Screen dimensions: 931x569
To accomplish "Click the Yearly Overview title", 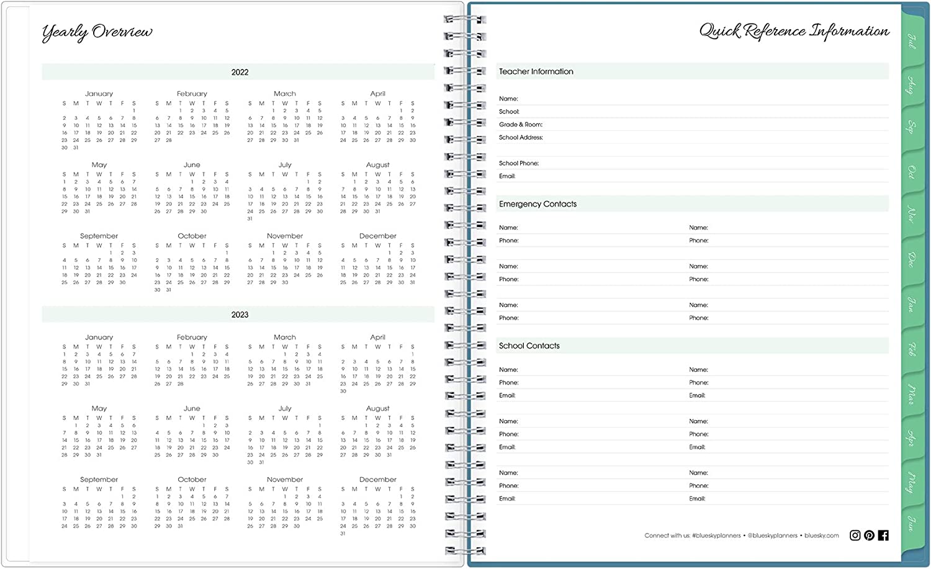I will (x=97, y=32).
